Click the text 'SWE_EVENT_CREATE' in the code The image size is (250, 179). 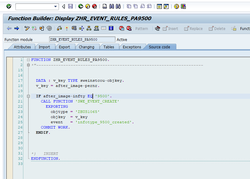click(97, 101)
